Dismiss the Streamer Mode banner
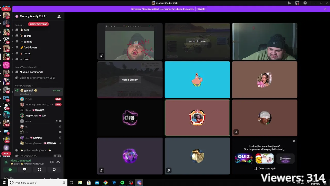Image resolution: width=330 pixels, height=186 pixels. pyautogui.click(x=325, y=9)
